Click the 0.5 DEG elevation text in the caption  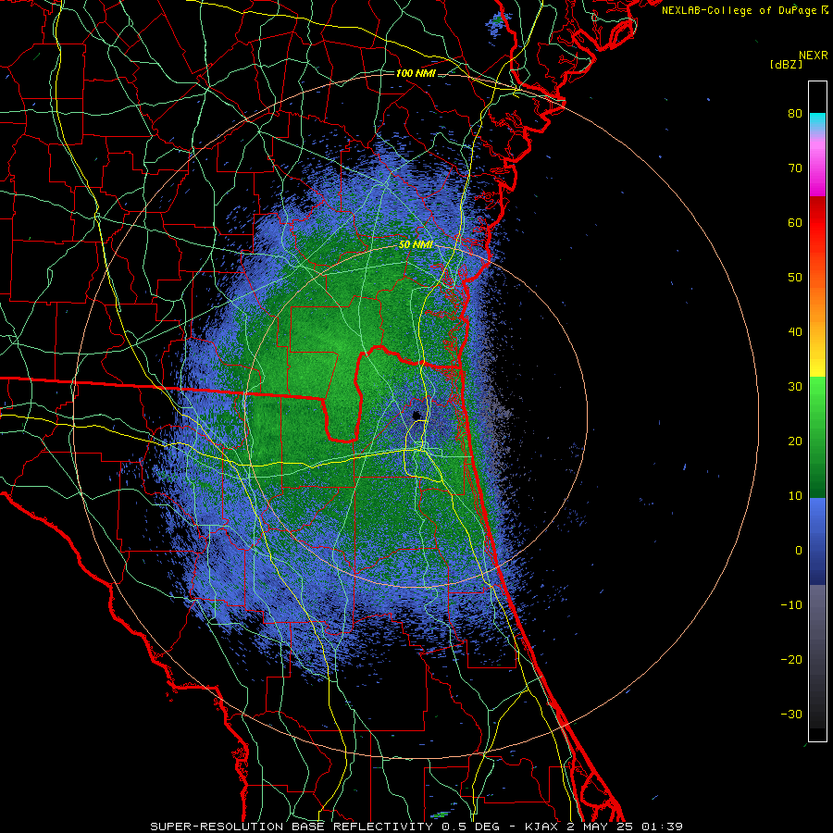point(471,827)
